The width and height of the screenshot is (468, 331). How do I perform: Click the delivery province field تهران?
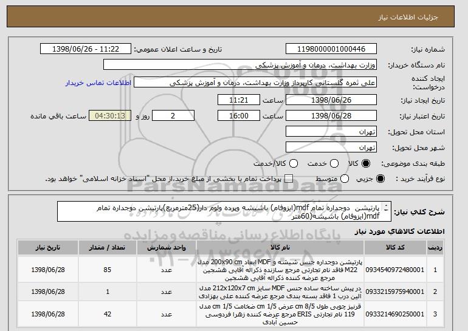pyautogui.click(x=331, y=132)
